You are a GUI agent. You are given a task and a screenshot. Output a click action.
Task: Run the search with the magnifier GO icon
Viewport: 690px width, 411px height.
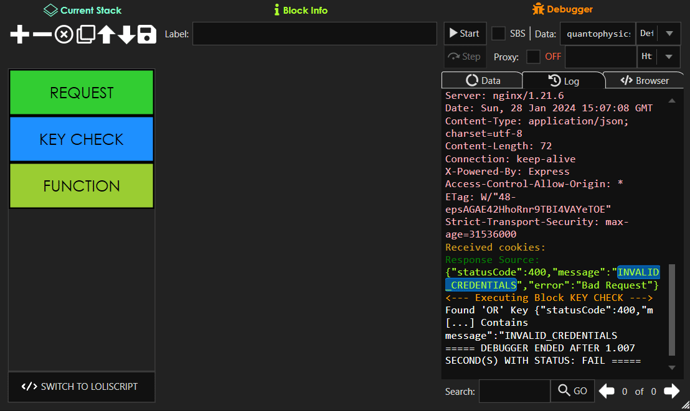tap(572, 391)
